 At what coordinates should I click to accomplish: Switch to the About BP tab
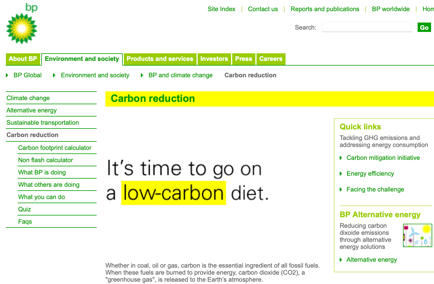click(x=23, y=59)
